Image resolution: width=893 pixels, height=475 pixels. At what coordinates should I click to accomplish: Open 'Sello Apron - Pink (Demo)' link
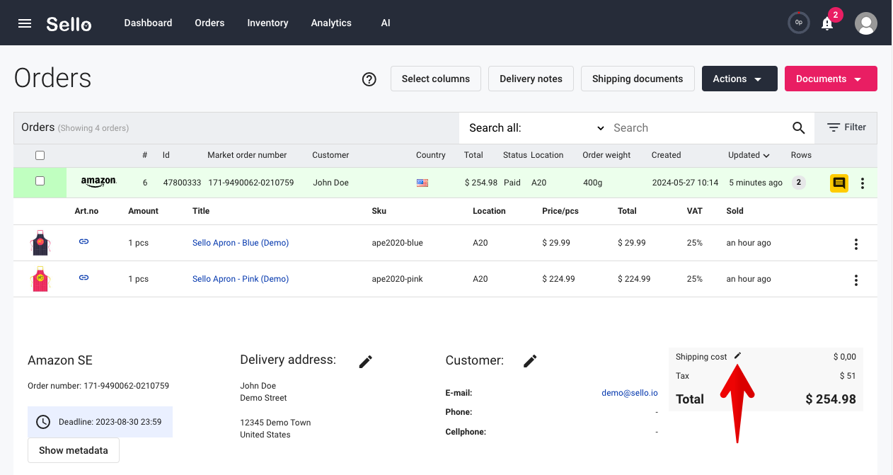tap(241, 279)
